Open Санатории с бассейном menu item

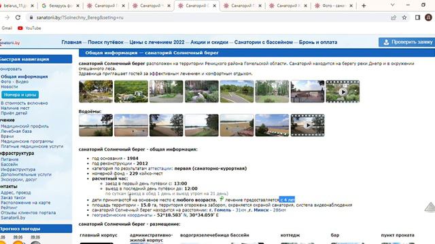click(263, 42)
